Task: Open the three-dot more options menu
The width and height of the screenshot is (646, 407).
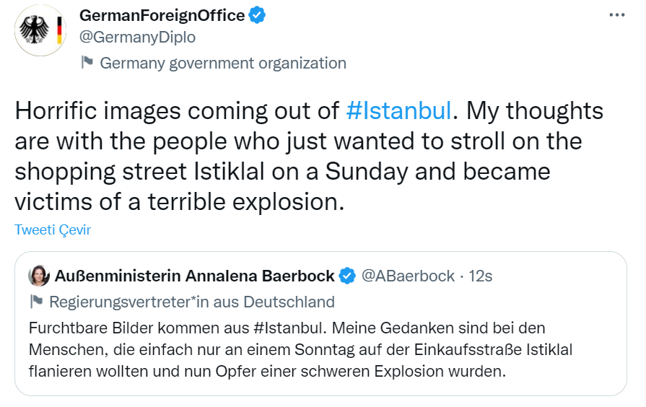Action: coord(616,15)
